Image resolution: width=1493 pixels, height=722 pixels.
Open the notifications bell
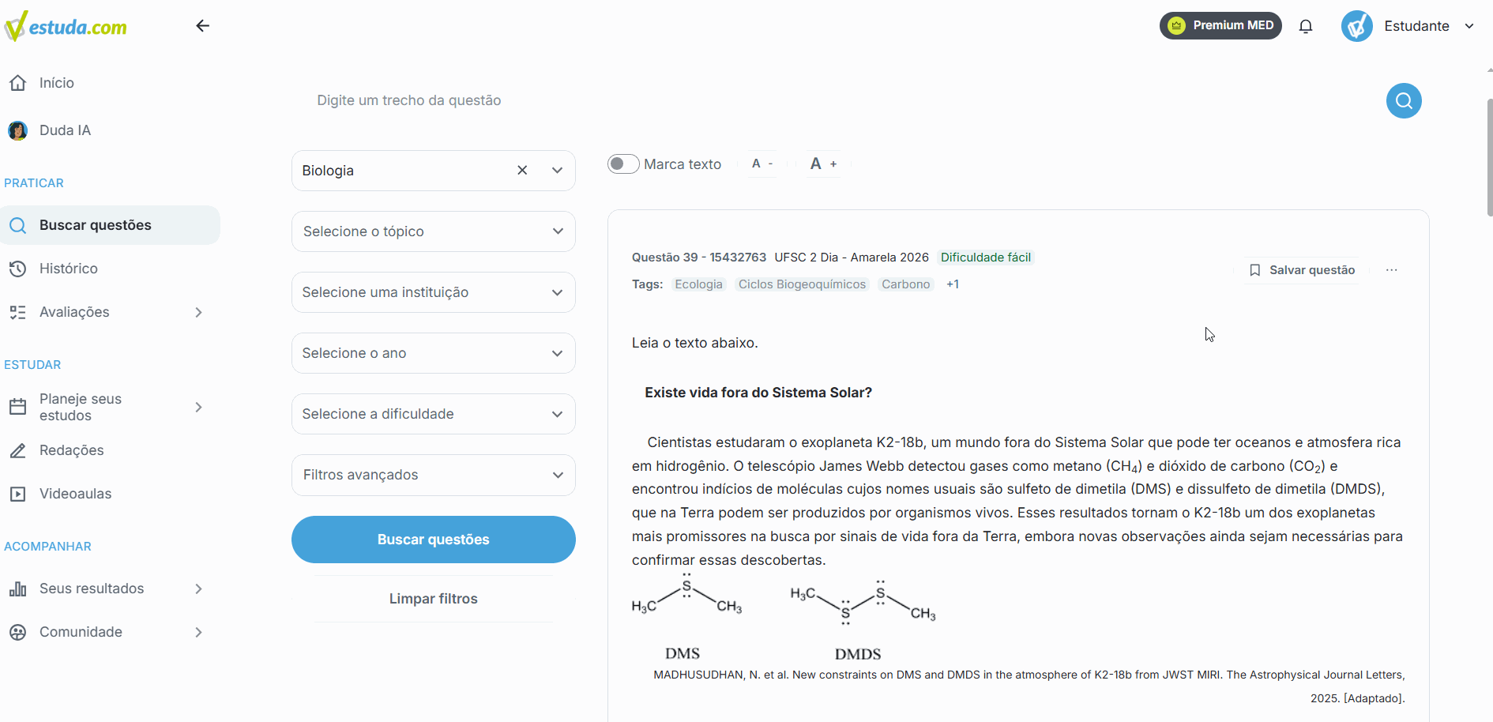coord(1306,26)
